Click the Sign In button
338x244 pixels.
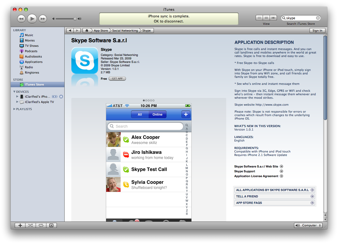(317, 30)
